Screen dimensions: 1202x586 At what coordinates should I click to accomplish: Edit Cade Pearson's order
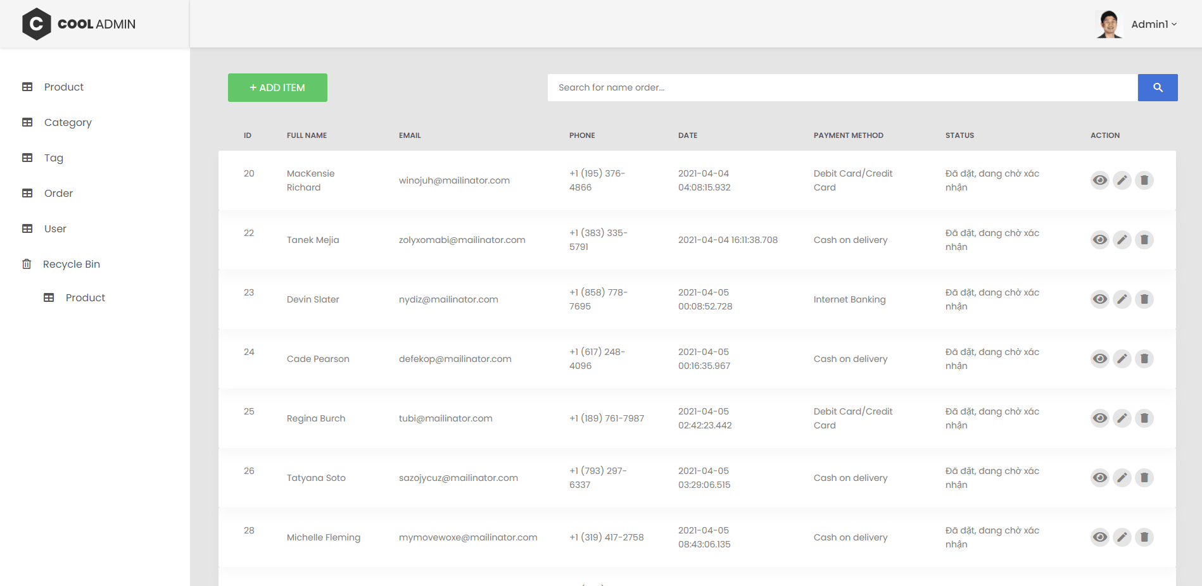[1122, 359]
